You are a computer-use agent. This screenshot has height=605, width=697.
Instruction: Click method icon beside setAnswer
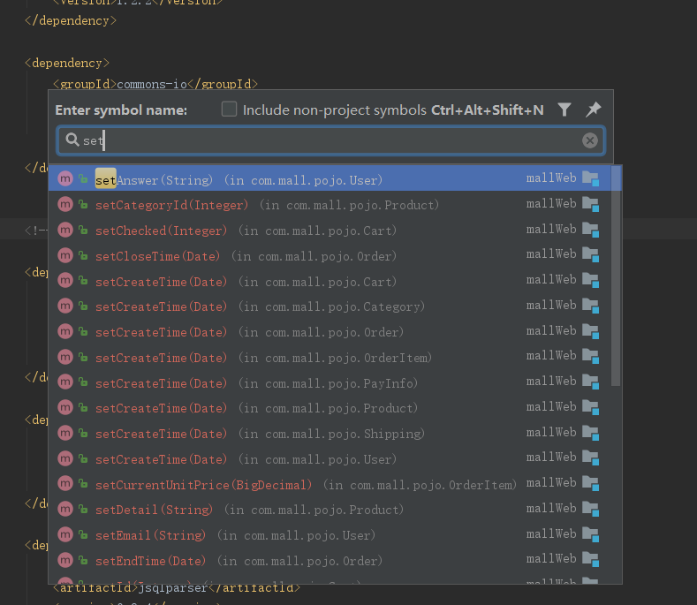(65, 178)
